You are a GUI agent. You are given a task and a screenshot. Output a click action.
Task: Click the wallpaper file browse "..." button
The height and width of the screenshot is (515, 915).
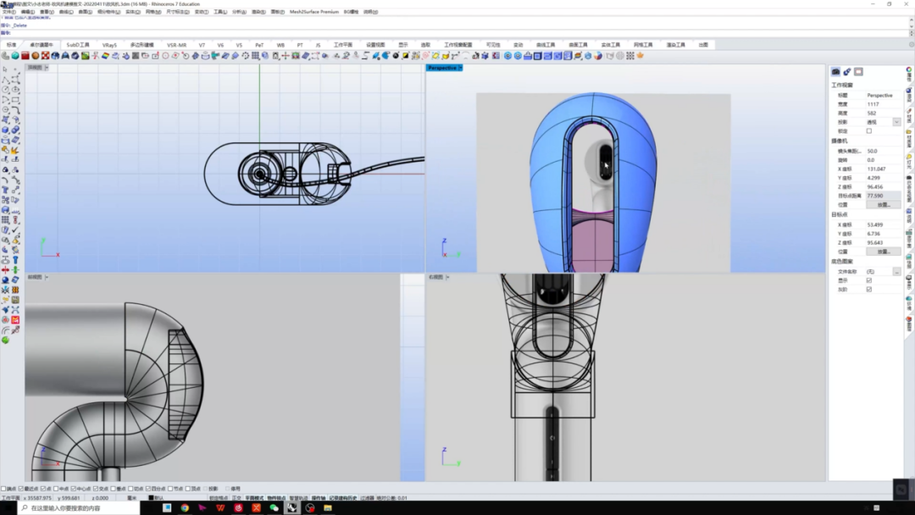point(896,272)
